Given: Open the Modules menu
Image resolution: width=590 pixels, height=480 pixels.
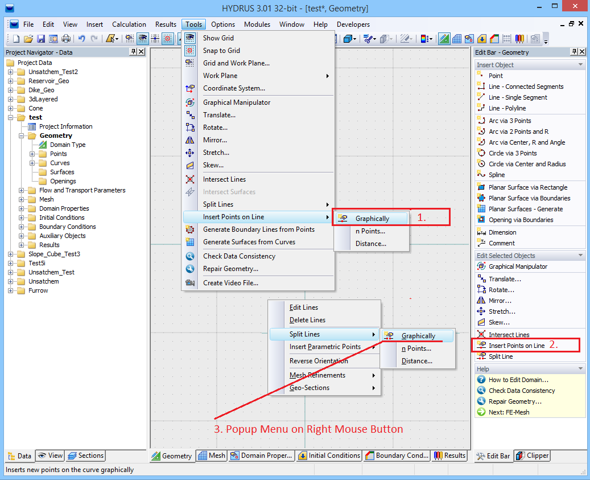Looking at the screenshot, I should (x=257, y=24).
